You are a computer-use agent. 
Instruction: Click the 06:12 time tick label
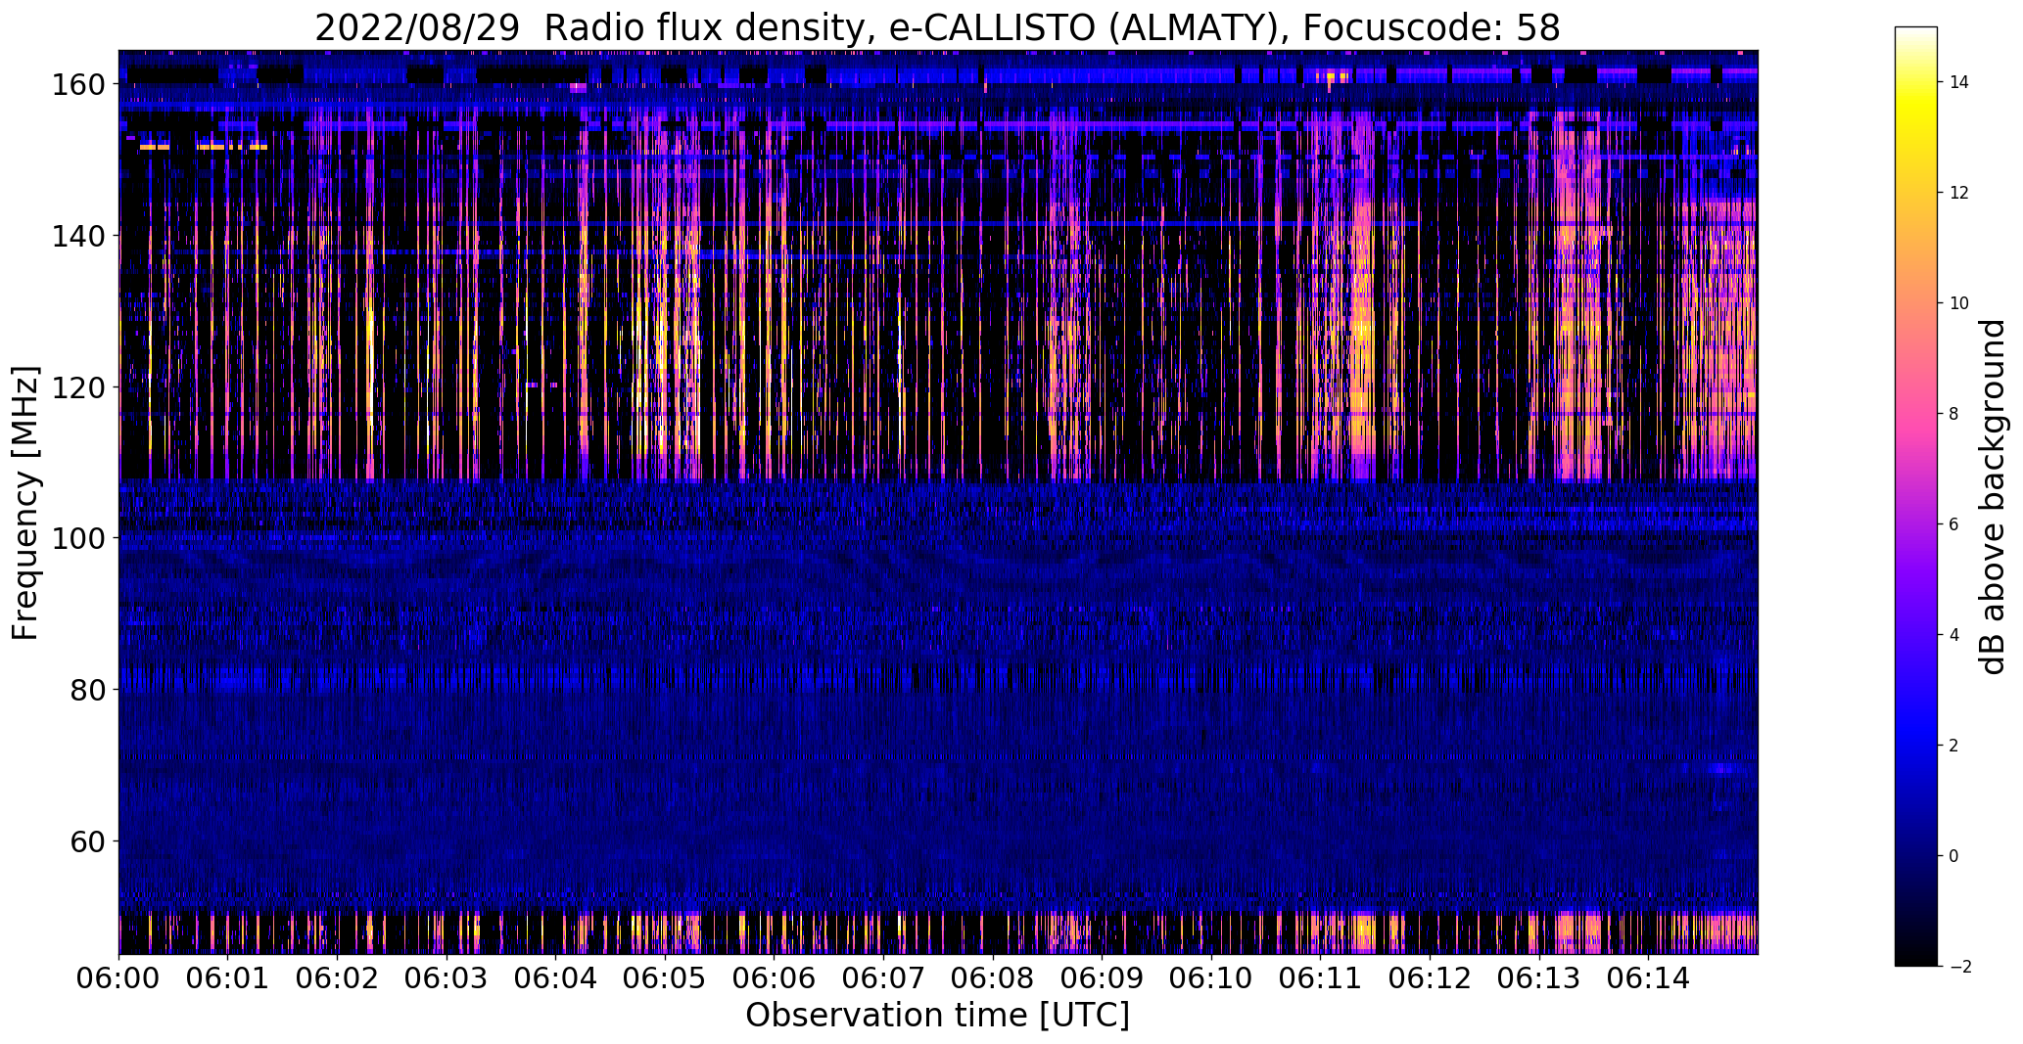click(x=1430, y=979)
